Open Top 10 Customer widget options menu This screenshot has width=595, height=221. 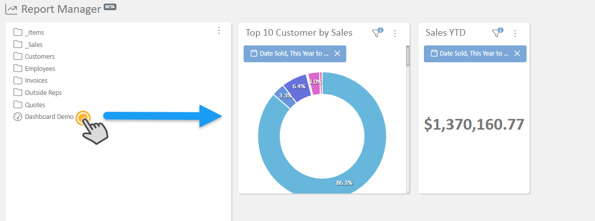pyautogui.click(x=395, y=33)
